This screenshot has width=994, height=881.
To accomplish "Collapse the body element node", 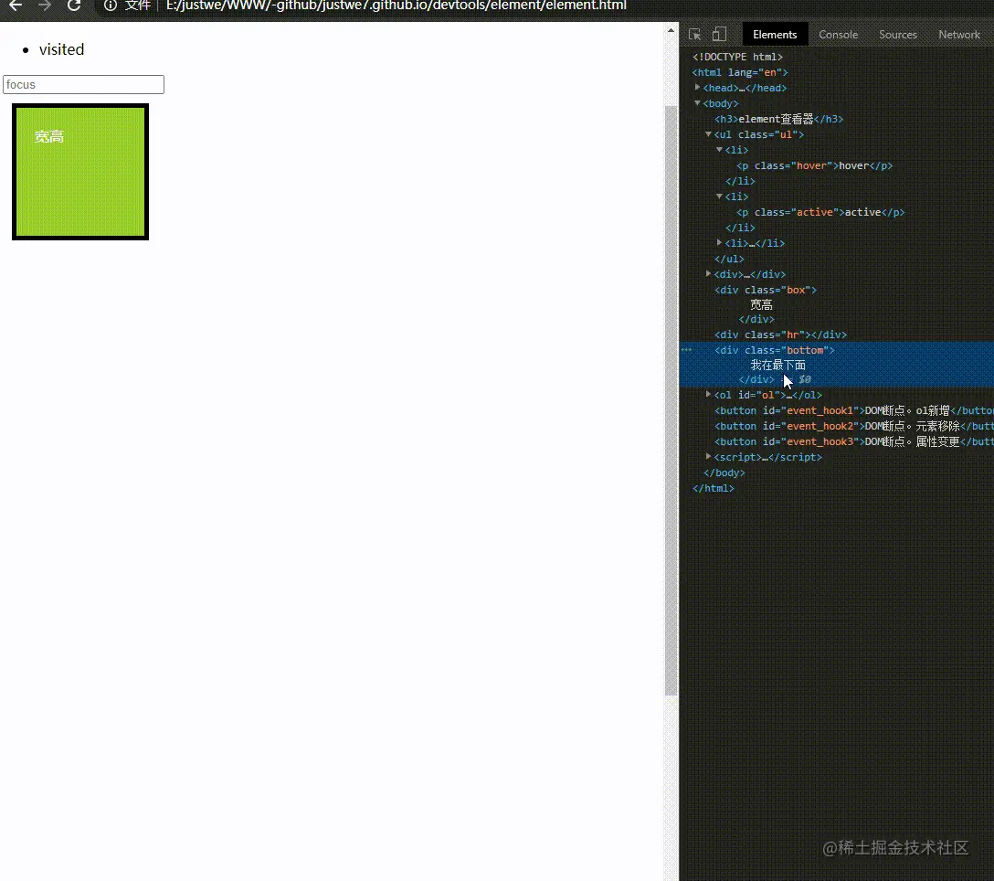I will pyautogui.click(x=697, y=102).
